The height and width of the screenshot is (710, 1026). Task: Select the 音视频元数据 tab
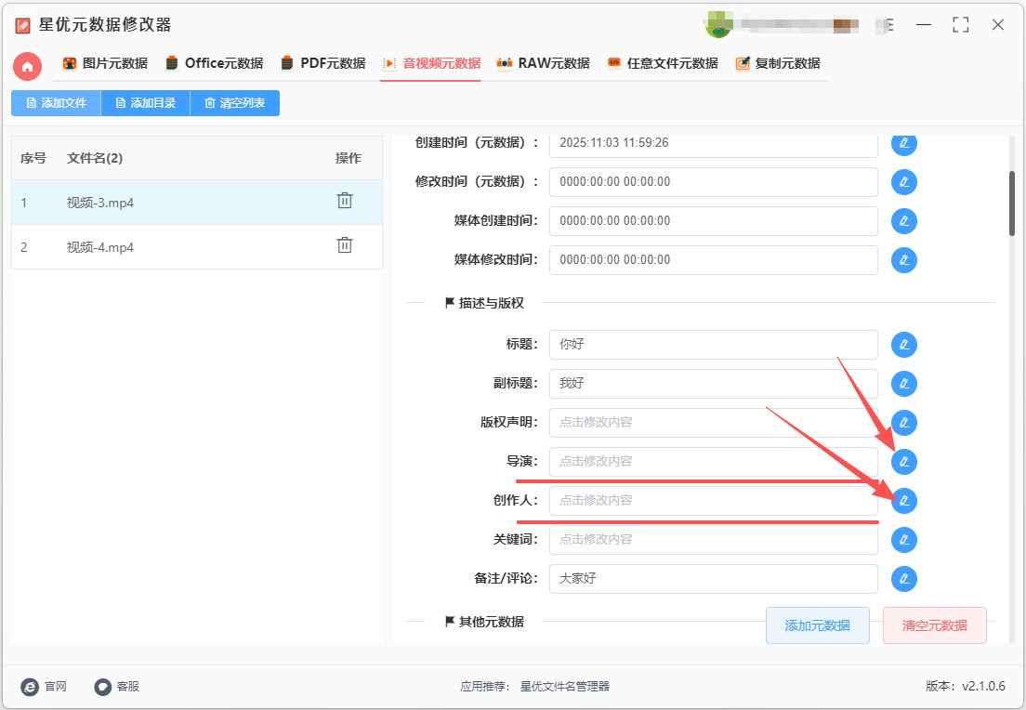[431, 63]
